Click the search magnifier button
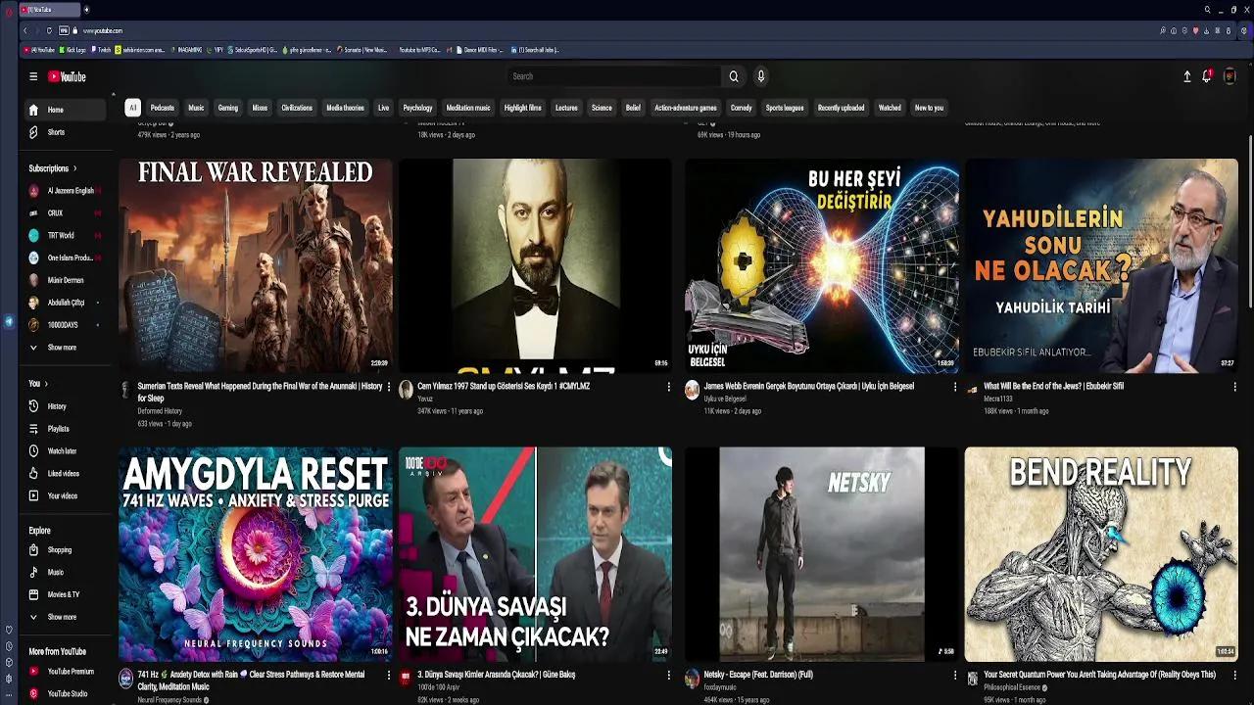The height and width of the screenshot is (705, 1254). pyautogui.click(x=733, y=76)
